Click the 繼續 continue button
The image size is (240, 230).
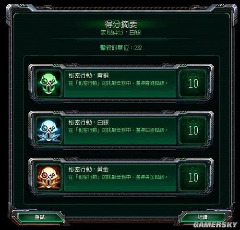coord(203,218)
